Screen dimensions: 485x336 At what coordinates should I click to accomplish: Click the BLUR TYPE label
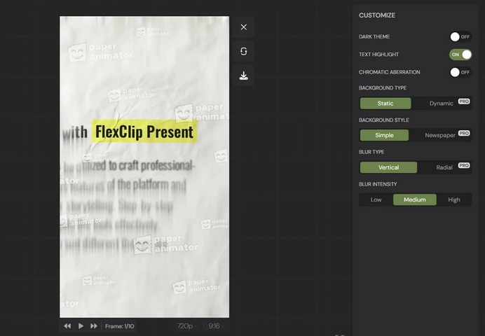coord(371,153)
